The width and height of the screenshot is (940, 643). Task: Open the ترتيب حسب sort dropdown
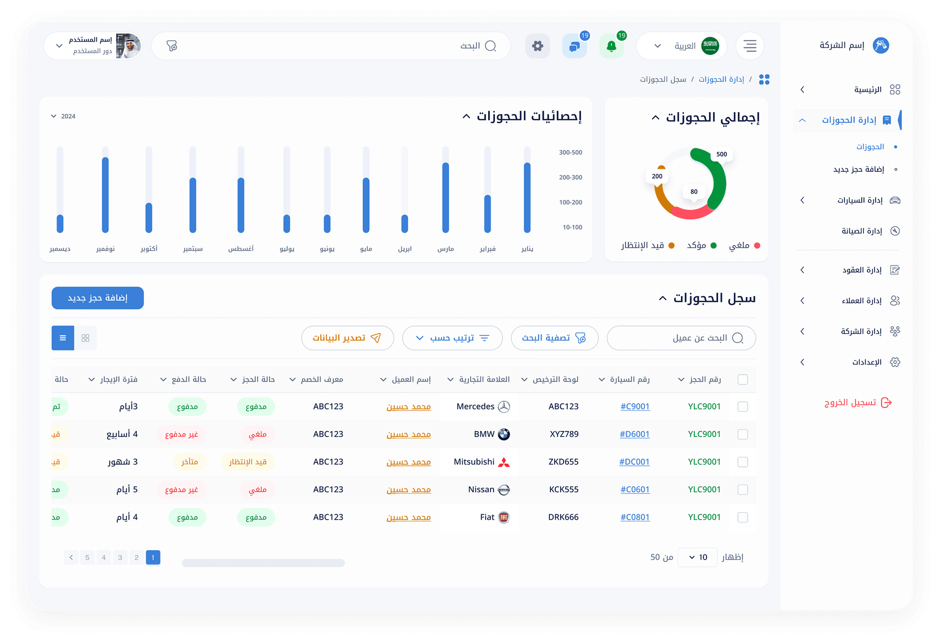tap(452, 338)
